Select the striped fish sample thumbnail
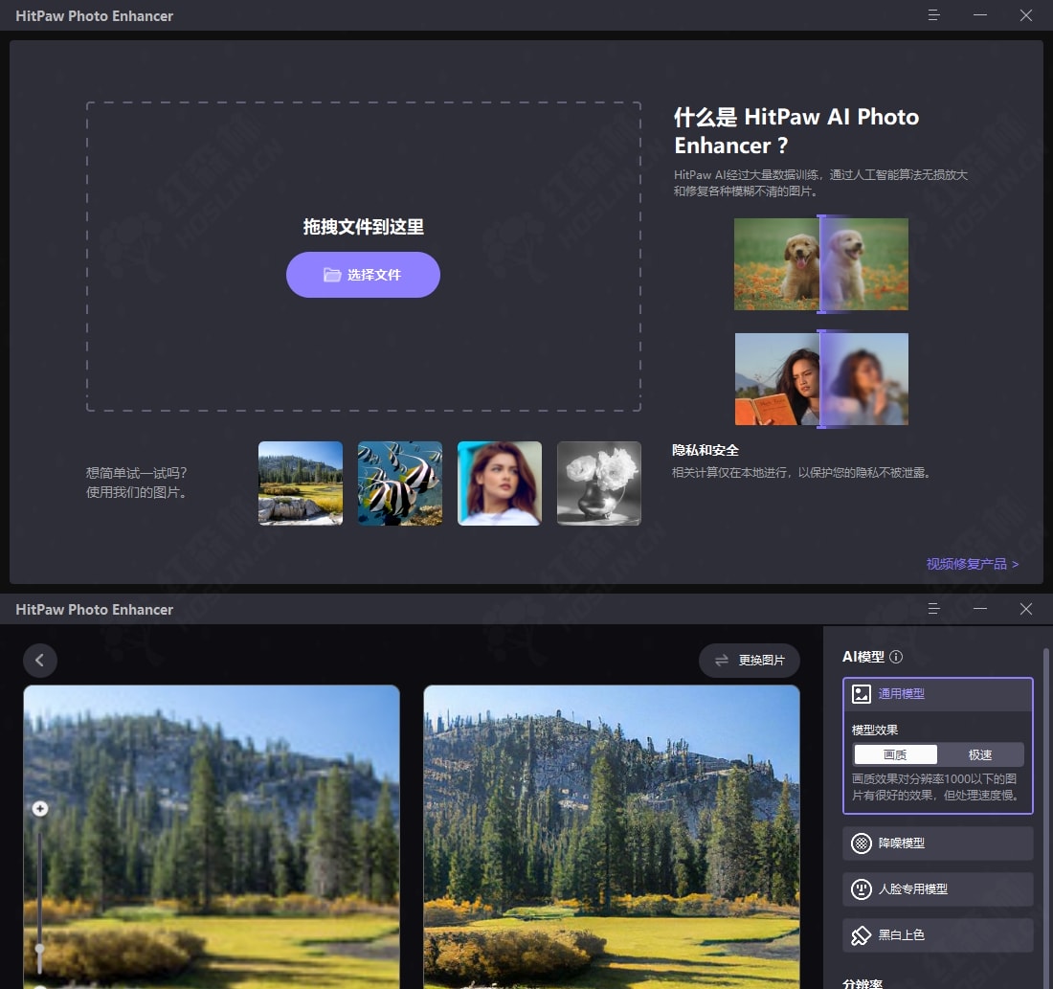Screen dimensions: 1053x989 click(x=399, y=483)
